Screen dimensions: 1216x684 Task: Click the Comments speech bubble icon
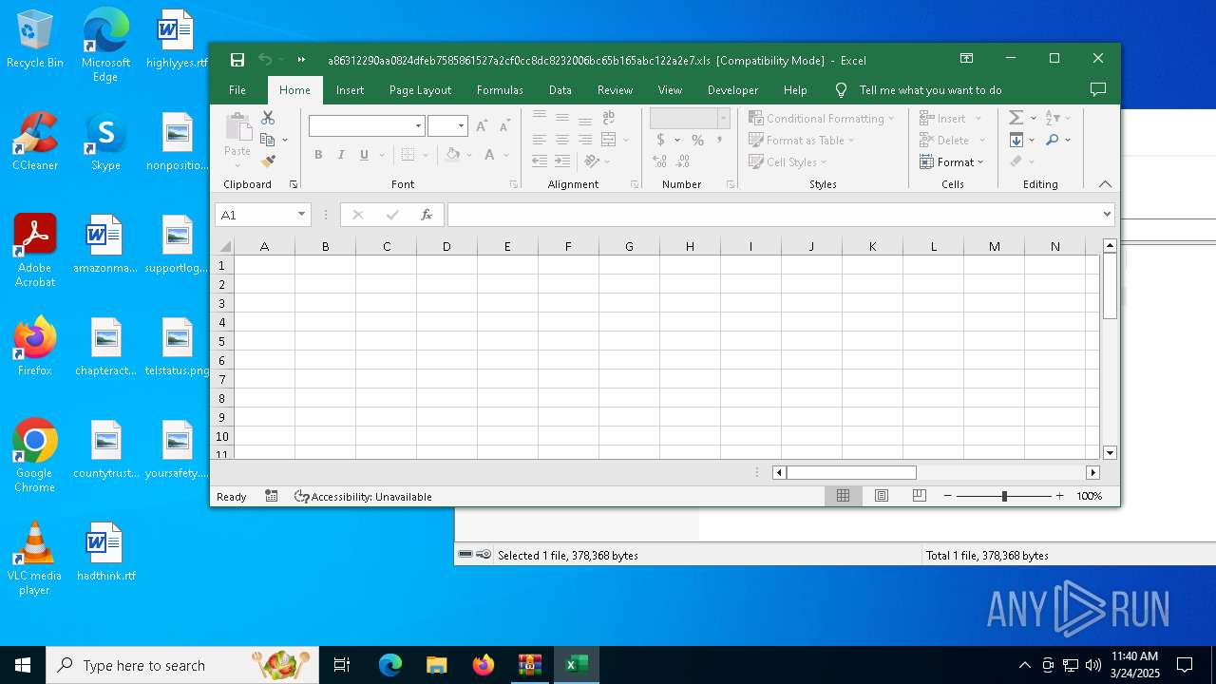coord(1098,89)
